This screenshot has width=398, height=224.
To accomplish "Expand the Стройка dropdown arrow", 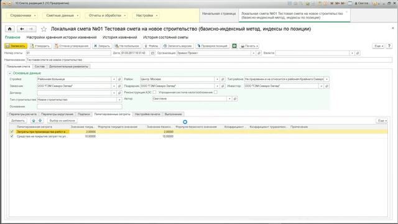I will pyautogui.click(x=114, y=79).
